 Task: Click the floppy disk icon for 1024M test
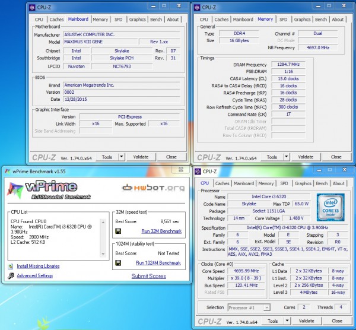tap(118, 263)
